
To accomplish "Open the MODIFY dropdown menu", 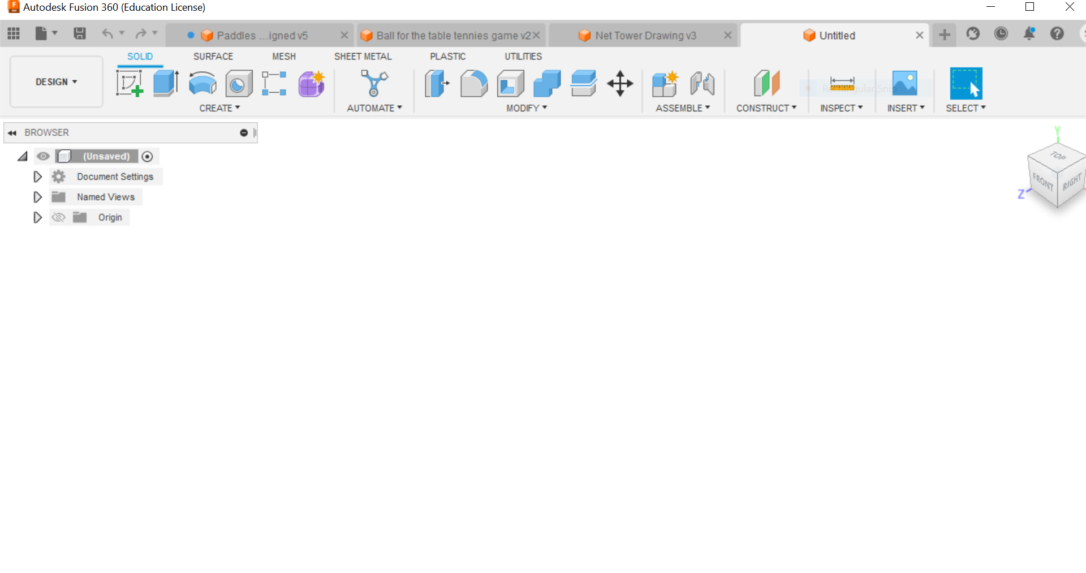I will 527,108.
